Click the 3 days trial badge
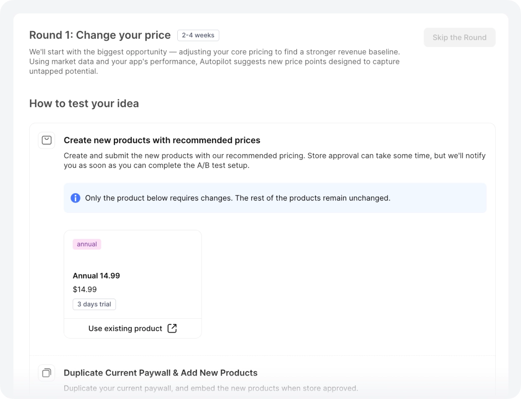This screenshot has height=399, width=521. (94, 304)
